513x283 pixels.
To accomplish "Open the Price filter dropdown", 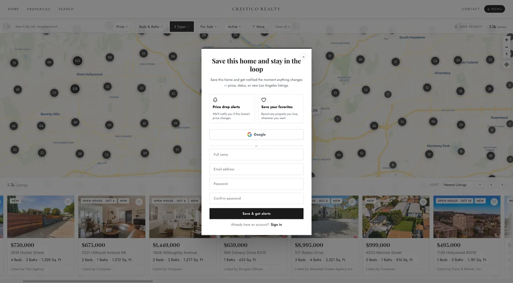I will point(123,26).
